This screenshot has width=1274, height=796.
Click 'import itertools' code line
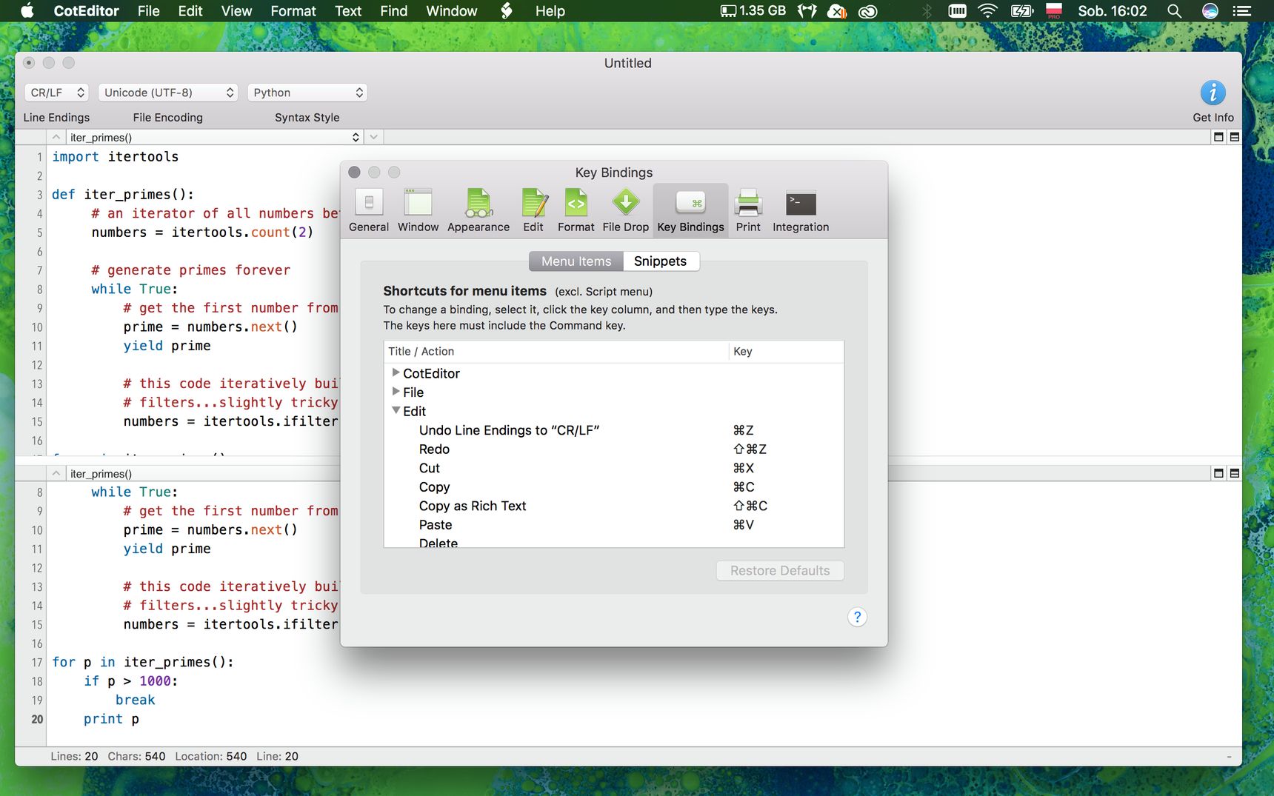(115, 157)
